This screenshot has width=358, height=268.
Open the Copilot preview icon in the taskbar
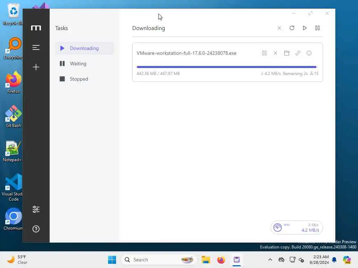(347, 260)
